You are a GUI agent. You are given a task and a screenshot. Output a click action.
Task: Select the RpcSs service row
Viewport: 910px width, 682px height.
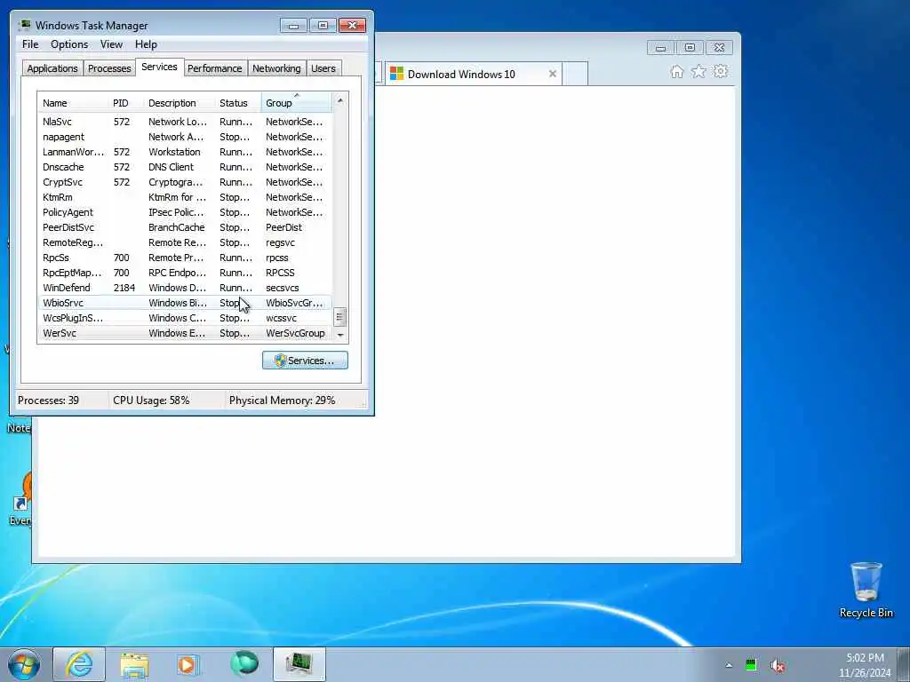(185, 258)
